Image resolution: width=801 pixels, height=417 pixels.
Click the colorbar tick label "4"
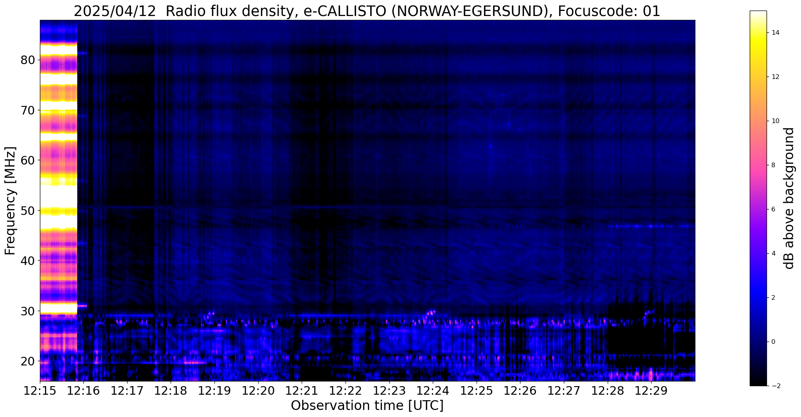click(x=773, y=254)
